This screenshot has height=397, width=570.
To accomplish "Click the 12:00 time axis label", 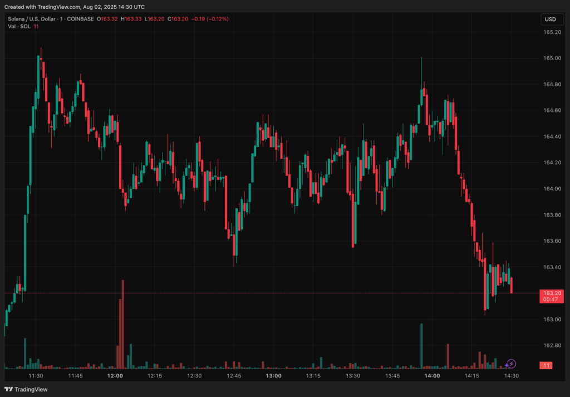I will pos(115,376).
